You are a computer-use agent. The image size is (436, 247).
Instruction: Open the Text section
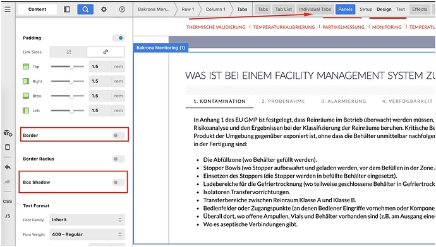point(401,9)
